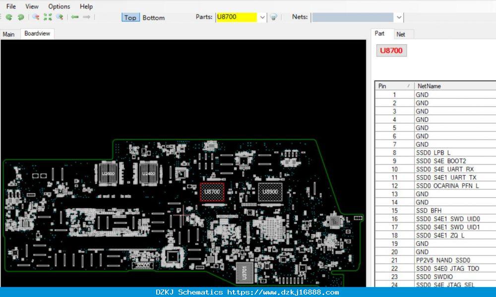The image size is (496, 297).
Task: Select pin 13 GND row
Action: [435, 194]
